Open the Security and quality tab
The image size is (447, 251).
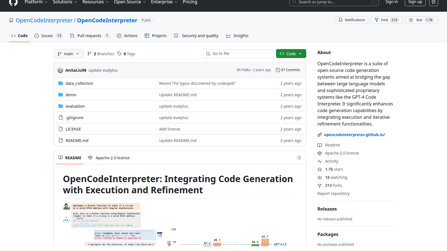196,36
